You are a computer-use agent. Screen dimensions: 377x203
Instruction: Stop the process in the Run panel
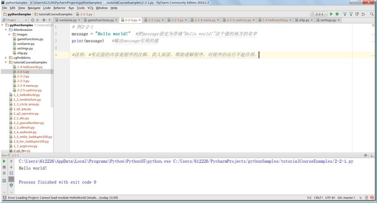[4, 167]
